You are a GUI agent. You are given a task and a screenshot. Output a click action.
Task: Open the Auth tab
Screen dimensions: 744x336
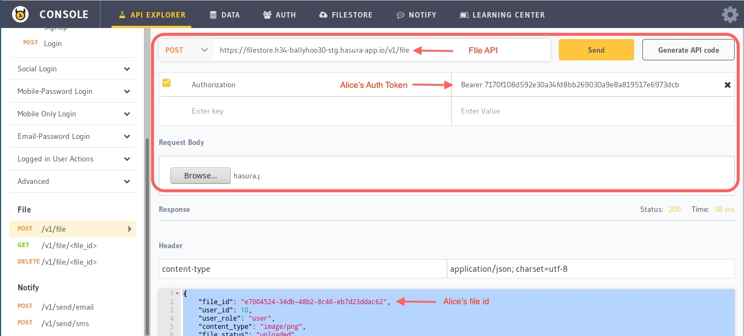[x=280, y=15]
